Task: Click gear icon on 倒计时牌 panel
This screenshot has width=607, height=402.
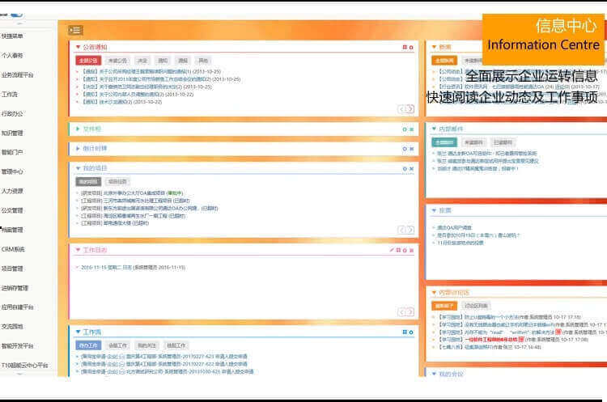Action: click(x=405, y=148)
